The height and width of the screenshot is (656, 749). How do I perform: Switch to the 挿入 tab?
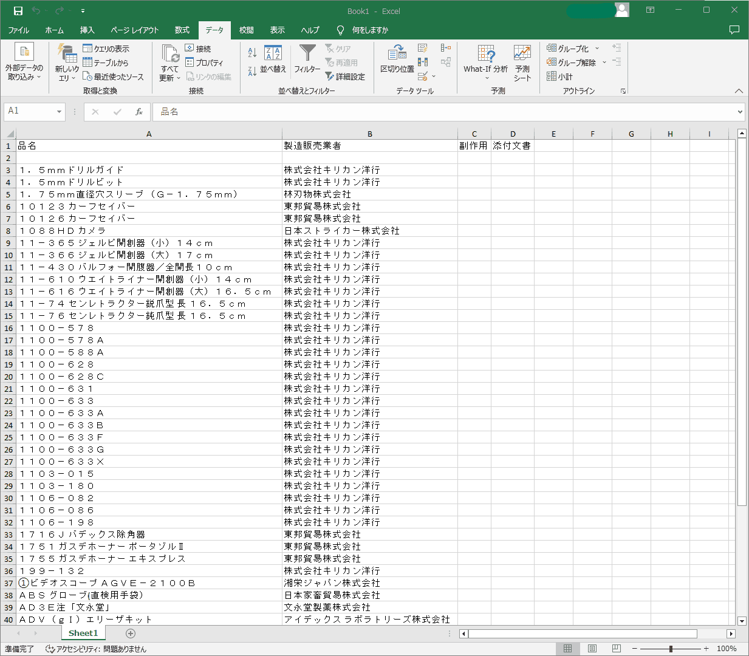(x=87, y=30)
